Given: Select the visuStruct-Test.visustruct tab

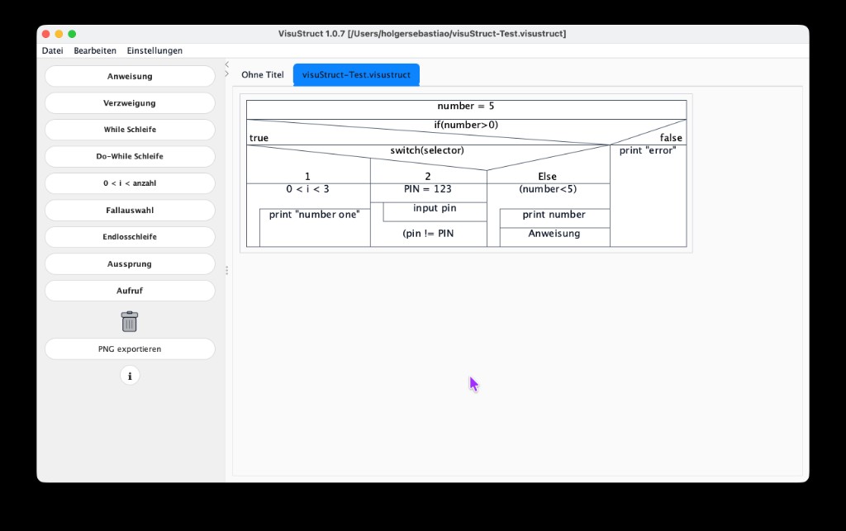Looking at the screenshot, I should point(356,74).
